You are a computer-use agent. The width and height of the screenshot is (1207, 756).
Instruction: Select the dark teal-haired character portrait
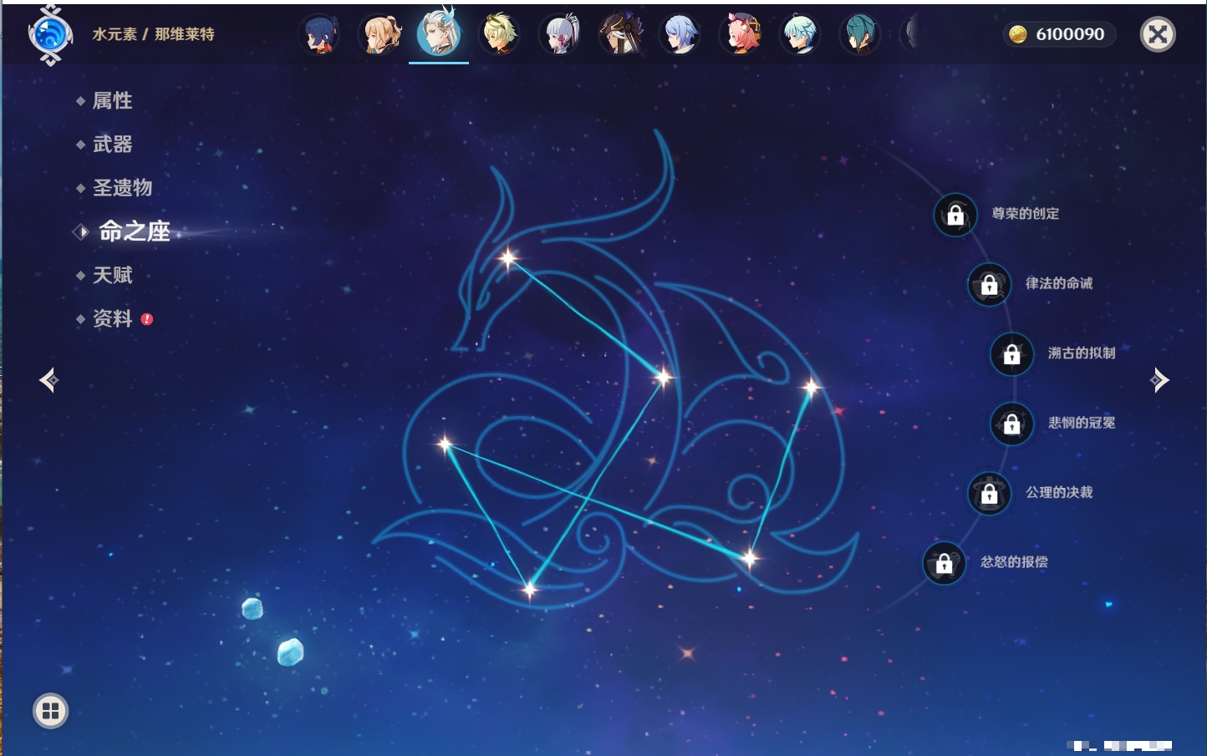859,35
